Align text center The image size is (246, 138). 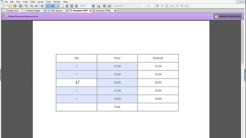click(x=177, y=6)
